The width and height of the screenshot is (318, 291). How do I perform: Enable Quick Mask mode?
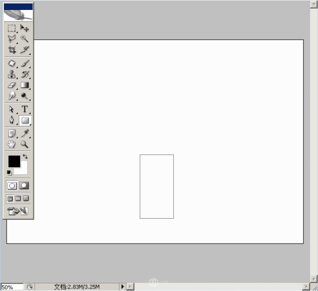(24, 185)
